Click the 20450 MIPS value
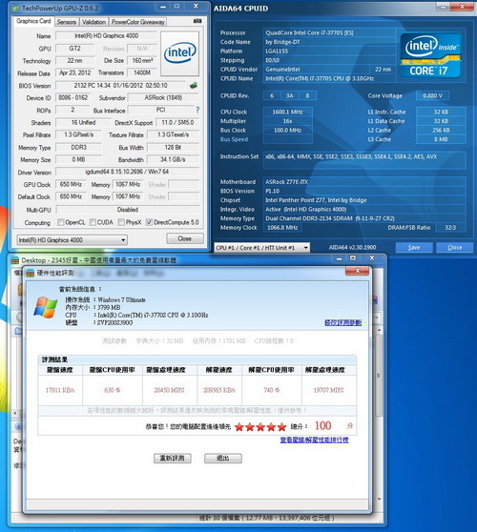The width and height of the screenshot is (477, 532). (x=169, y=390)
